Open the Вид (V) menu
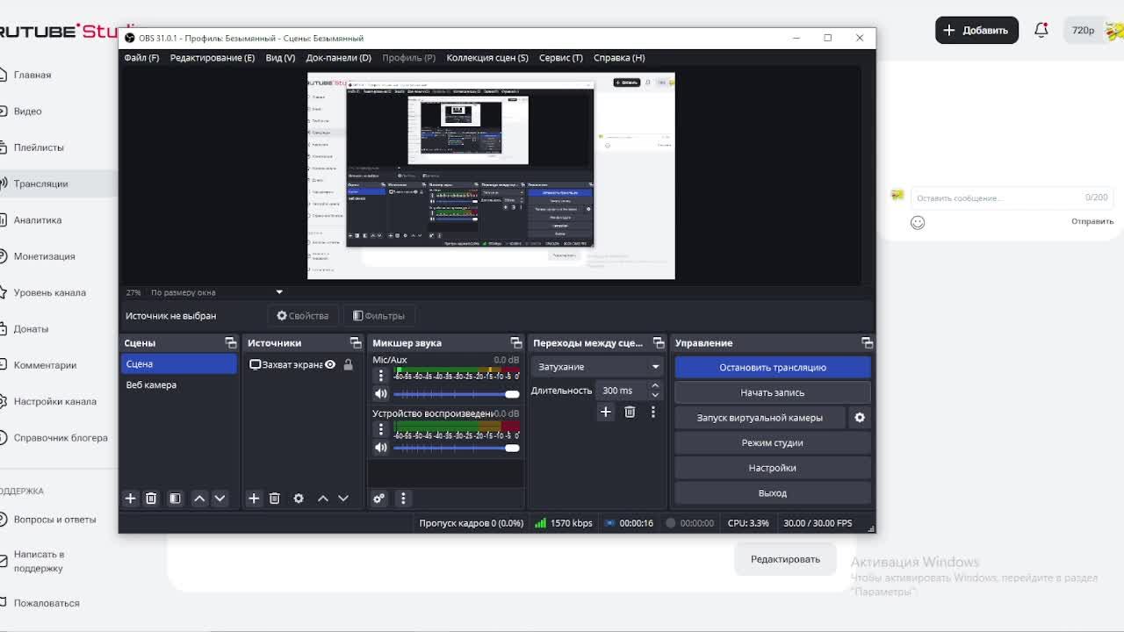Viewport: 1124px width, 632px height. tap(280, 58)
